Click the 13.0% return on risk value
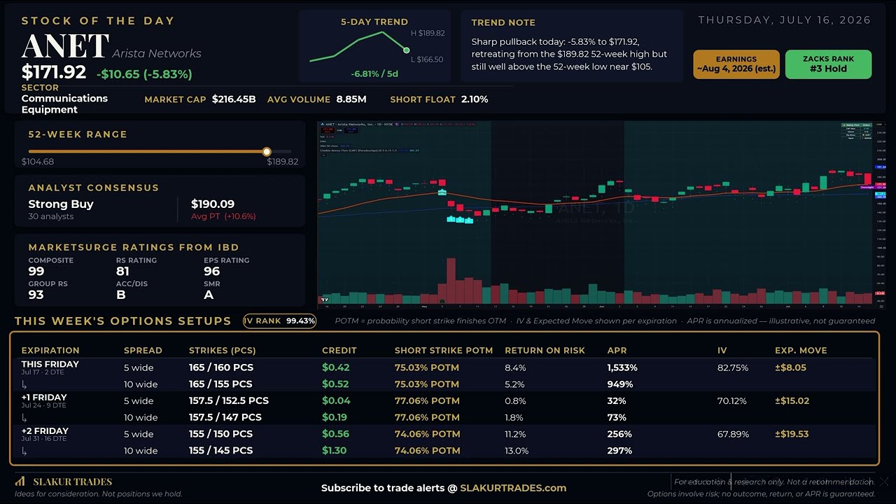Screen dimensions: 896x504 click(517, 451)
